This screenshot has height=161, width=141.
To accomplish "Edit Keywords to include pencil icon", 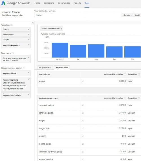I will (29, 94).
